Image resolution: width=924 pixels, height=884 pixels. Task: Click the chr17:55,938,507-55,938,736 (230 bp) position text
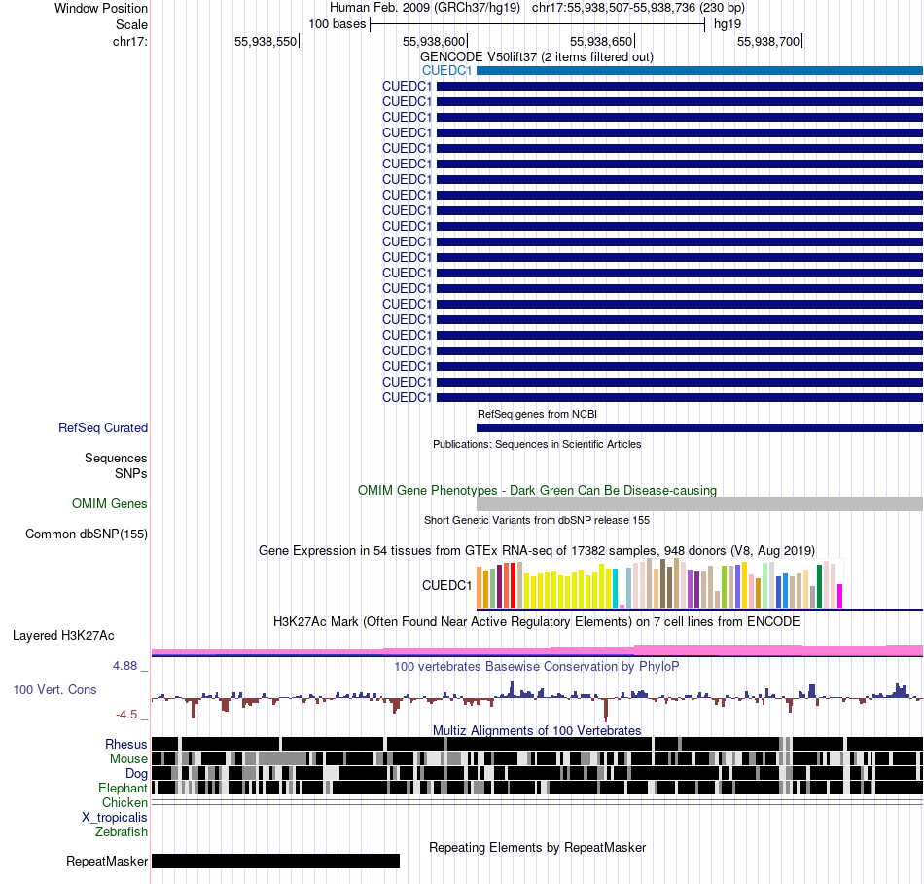pyautogui.click(x=638, y=8)
